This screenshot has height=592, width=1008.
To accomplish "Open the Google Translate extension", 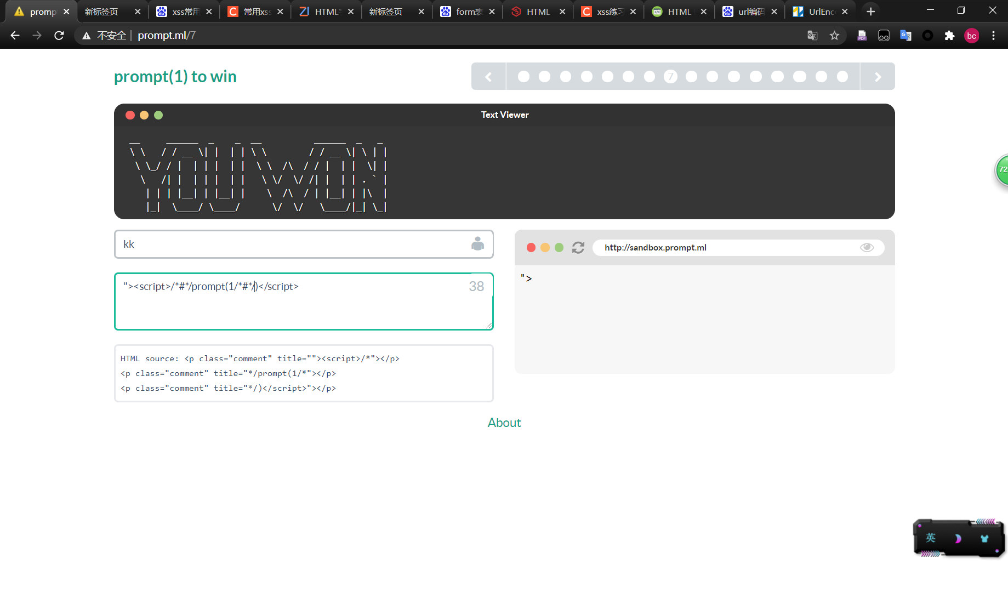I will click(906, 36).
